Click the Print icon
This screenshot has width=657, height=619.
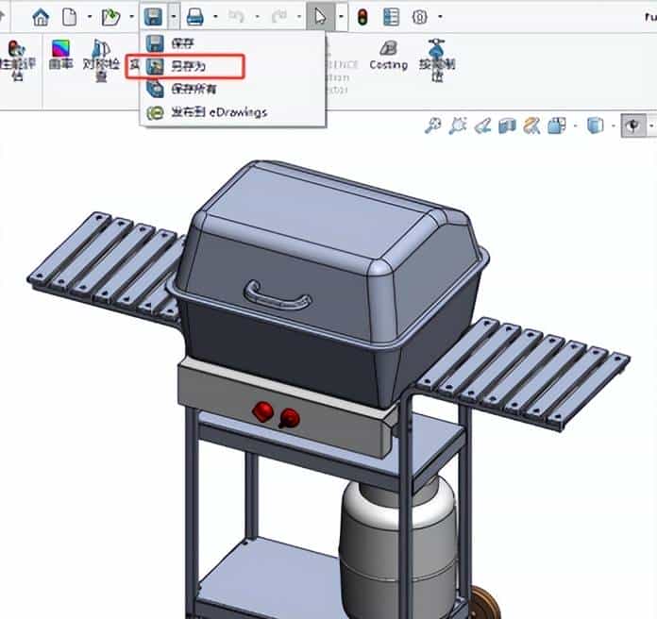click(x=194, y=17)
